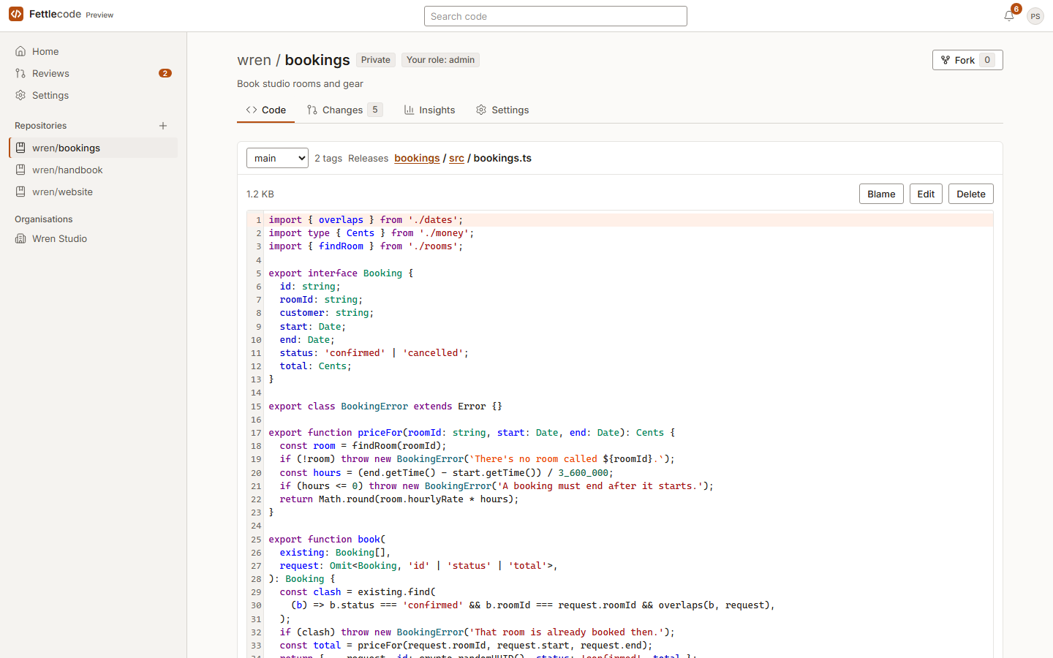Click the Edit file button
1053x658 pixels.
(x=926, y=194)
